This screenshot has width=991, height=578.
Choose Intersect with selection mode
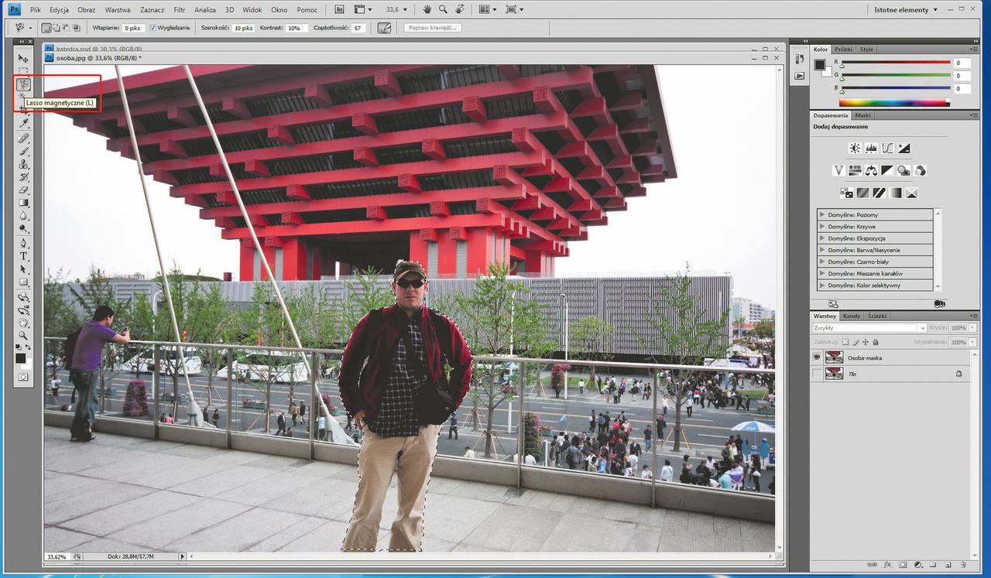point(77,28)
